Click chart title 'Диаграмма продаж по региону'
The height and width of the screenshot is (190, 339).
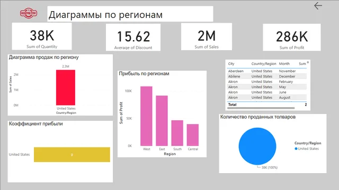[x=43, y=58]
